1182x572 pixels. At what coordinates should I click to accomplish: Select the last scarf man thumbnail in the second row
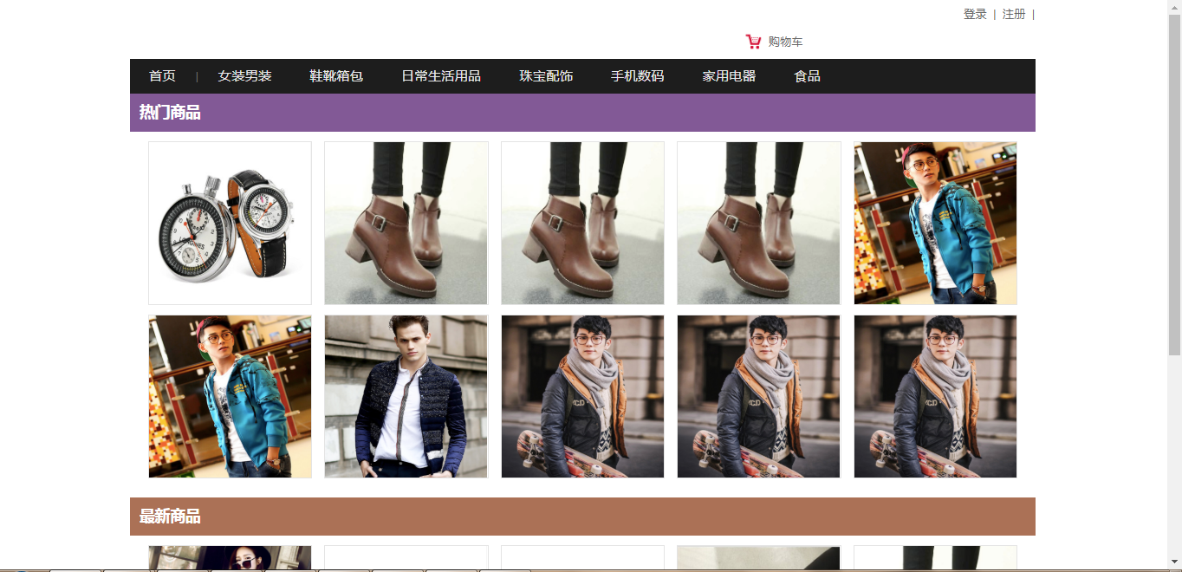coord(935,397)
